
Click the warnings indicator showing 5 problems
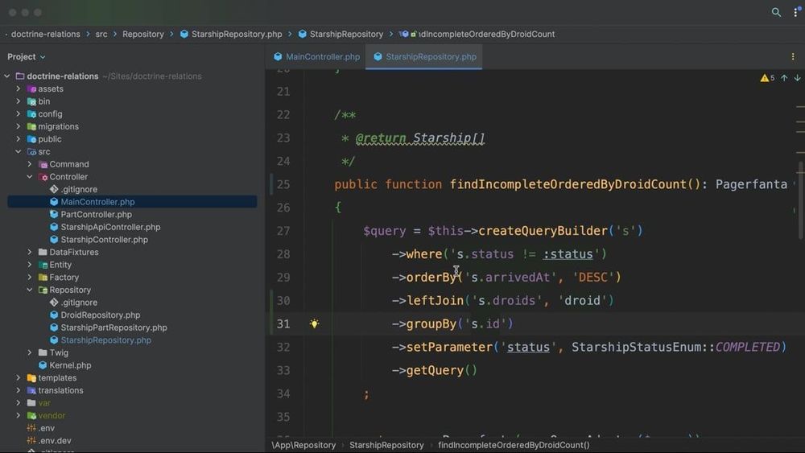point(767,78)
